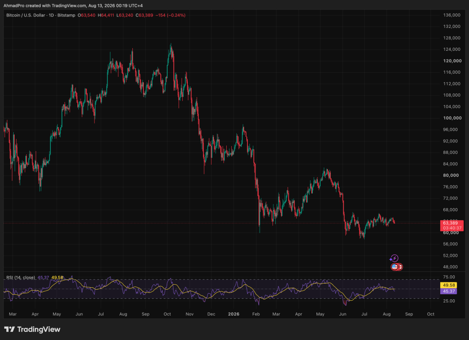The image size is (469, 340).
Task: Click the 132,000 price scale label
Action: (452, 26)
